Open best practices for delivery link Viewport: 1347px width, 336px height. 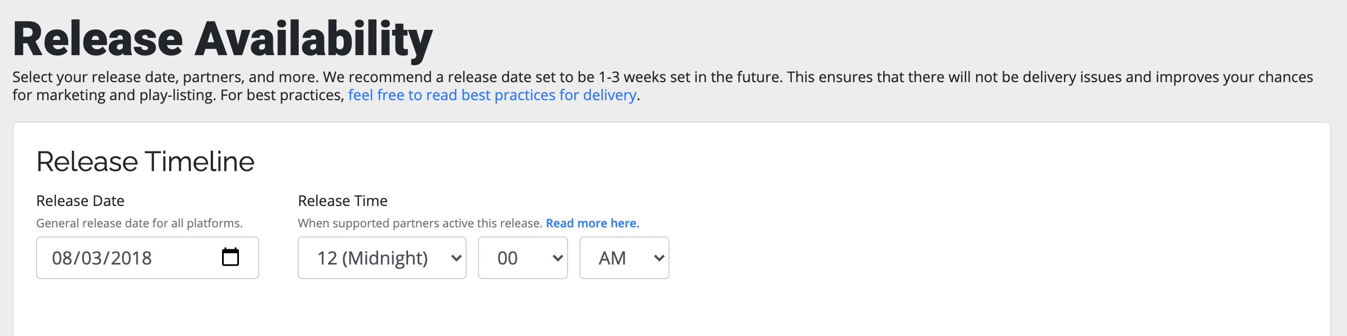point(492,95)
